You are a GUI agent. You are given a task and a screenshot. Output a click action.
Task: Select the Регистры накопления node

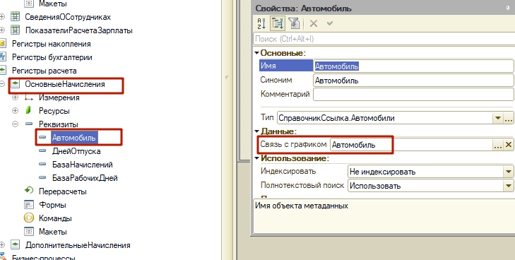click(52, 44)
